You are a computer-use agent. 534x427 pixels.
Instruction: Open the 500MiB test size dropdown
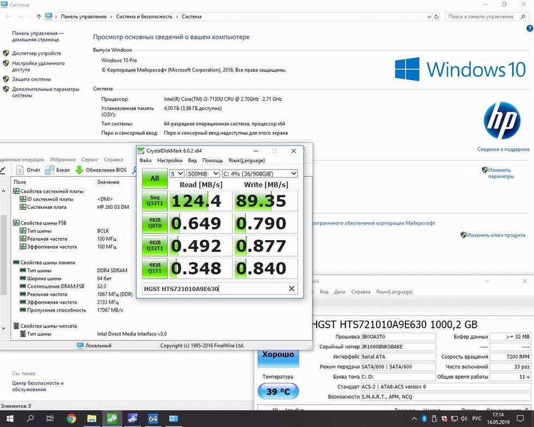point(203,174)
